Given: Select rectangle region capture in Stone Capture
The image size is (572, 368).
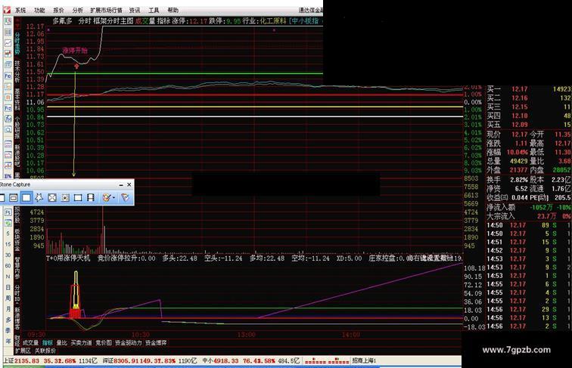Looking at the screenshot, I should tap(26, 197).
